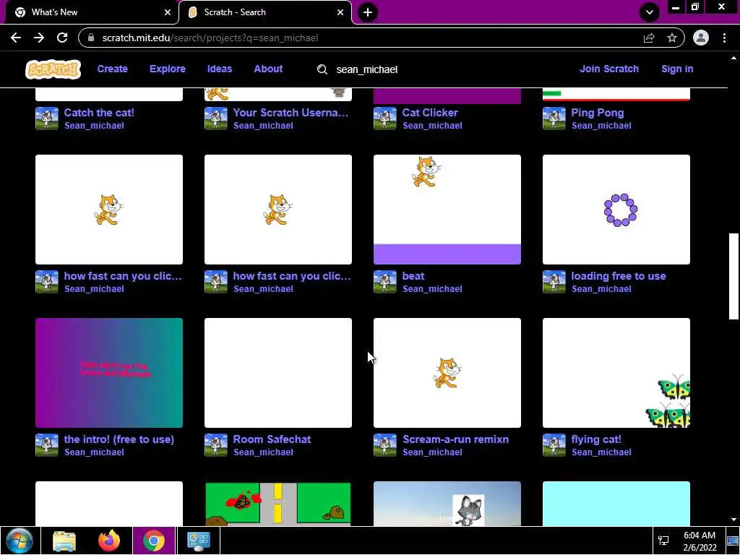Open the flying cat butterflies thumbnail
This screenshot has height=555, width=740.
pos(616,373)
